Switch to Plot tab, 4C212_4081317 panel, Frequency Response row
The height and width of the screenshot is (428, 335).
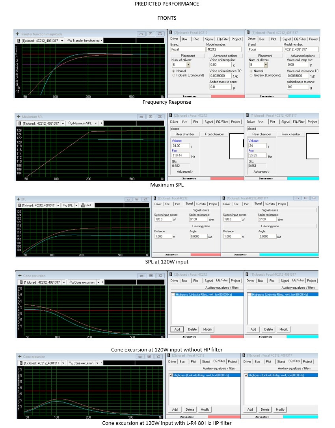274,39
